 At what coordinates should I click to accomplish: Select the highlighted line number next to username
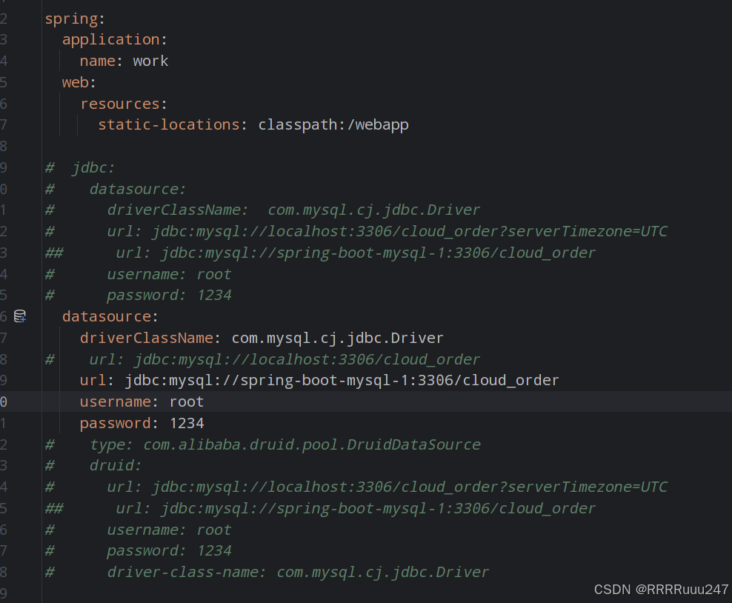coord(4,401)
